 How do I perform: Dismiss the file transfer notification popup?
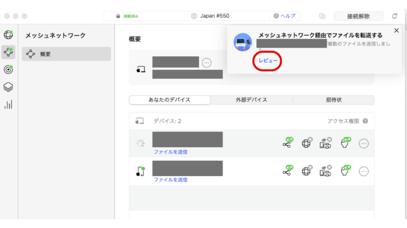coord(396,31)
